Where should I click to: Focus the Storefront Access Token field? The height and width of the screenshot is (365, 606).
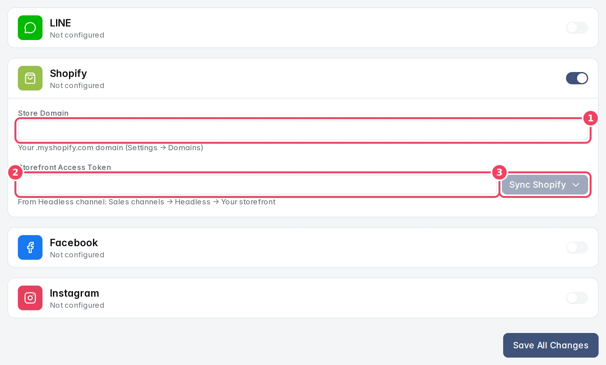click(257, 185)
